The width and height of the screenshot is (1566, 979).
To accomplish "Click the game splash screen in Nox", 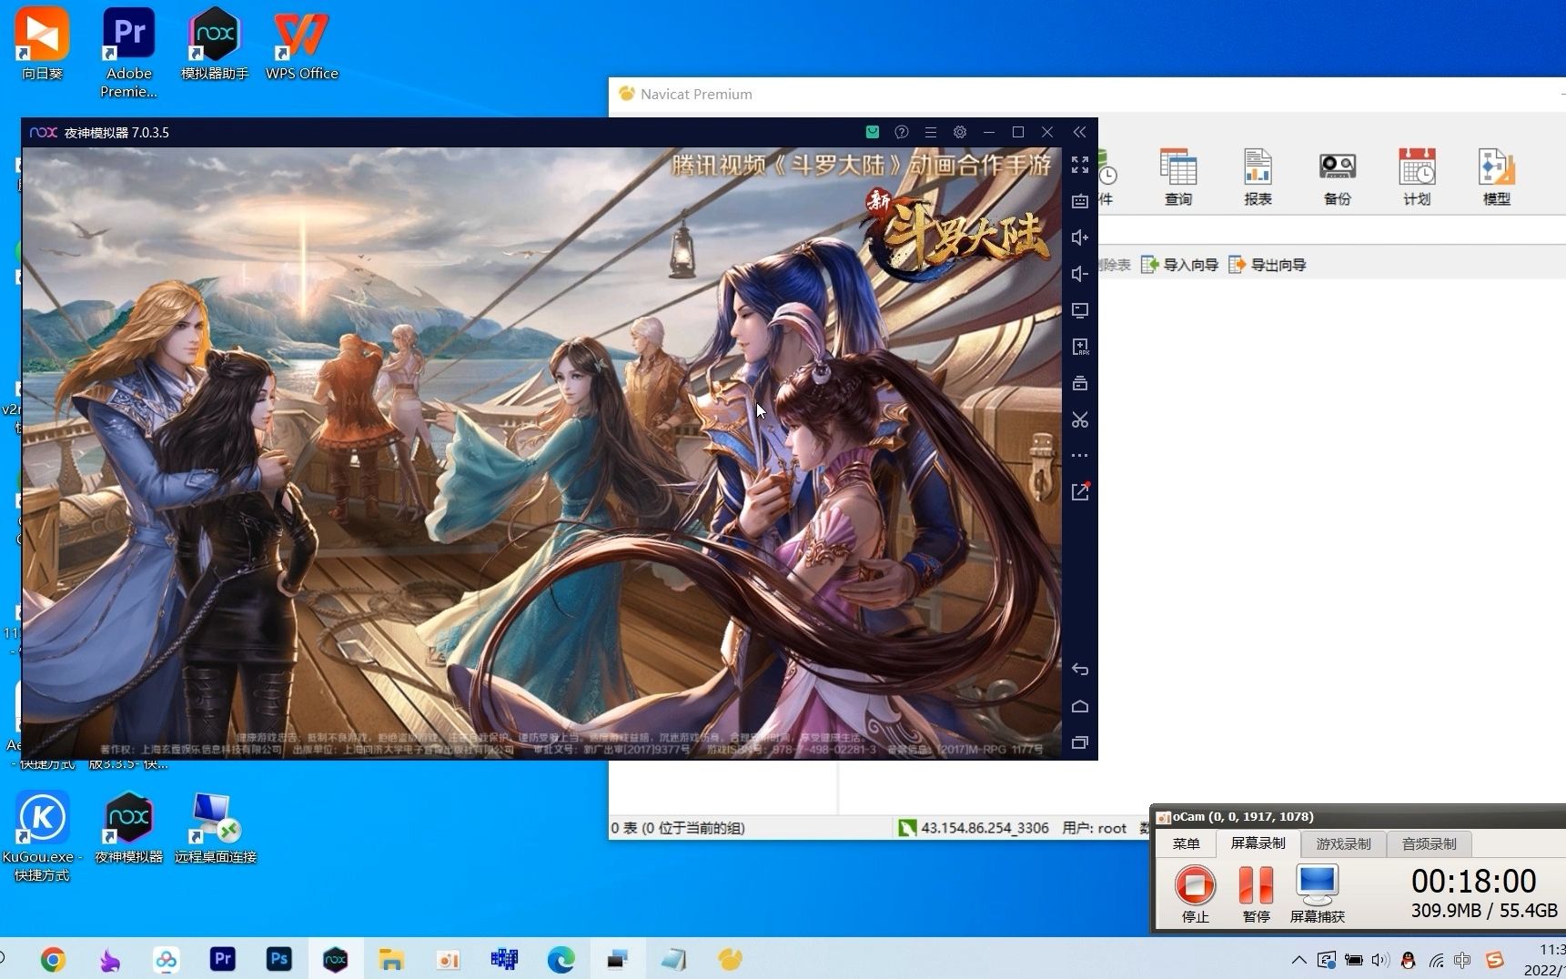I will (541, 452).
